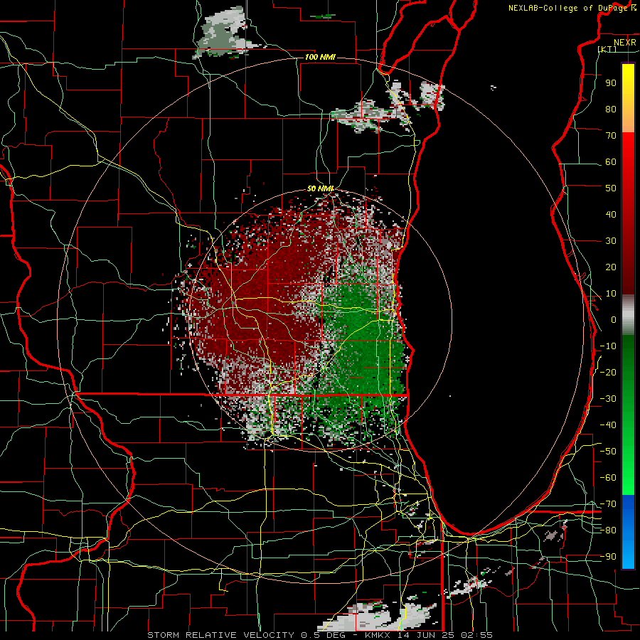Click the -30 value on the velocity scale
The height and width of the screenshot is (640, 640).
point(608,399)
